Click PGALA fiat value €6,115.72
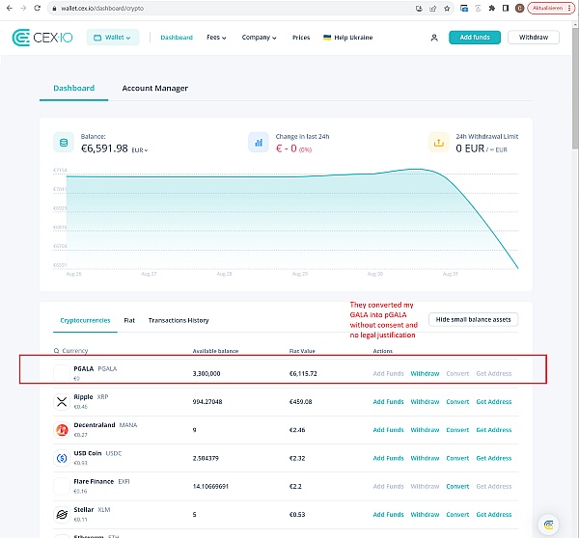579x538 pixels. click(x=303, y=374)
